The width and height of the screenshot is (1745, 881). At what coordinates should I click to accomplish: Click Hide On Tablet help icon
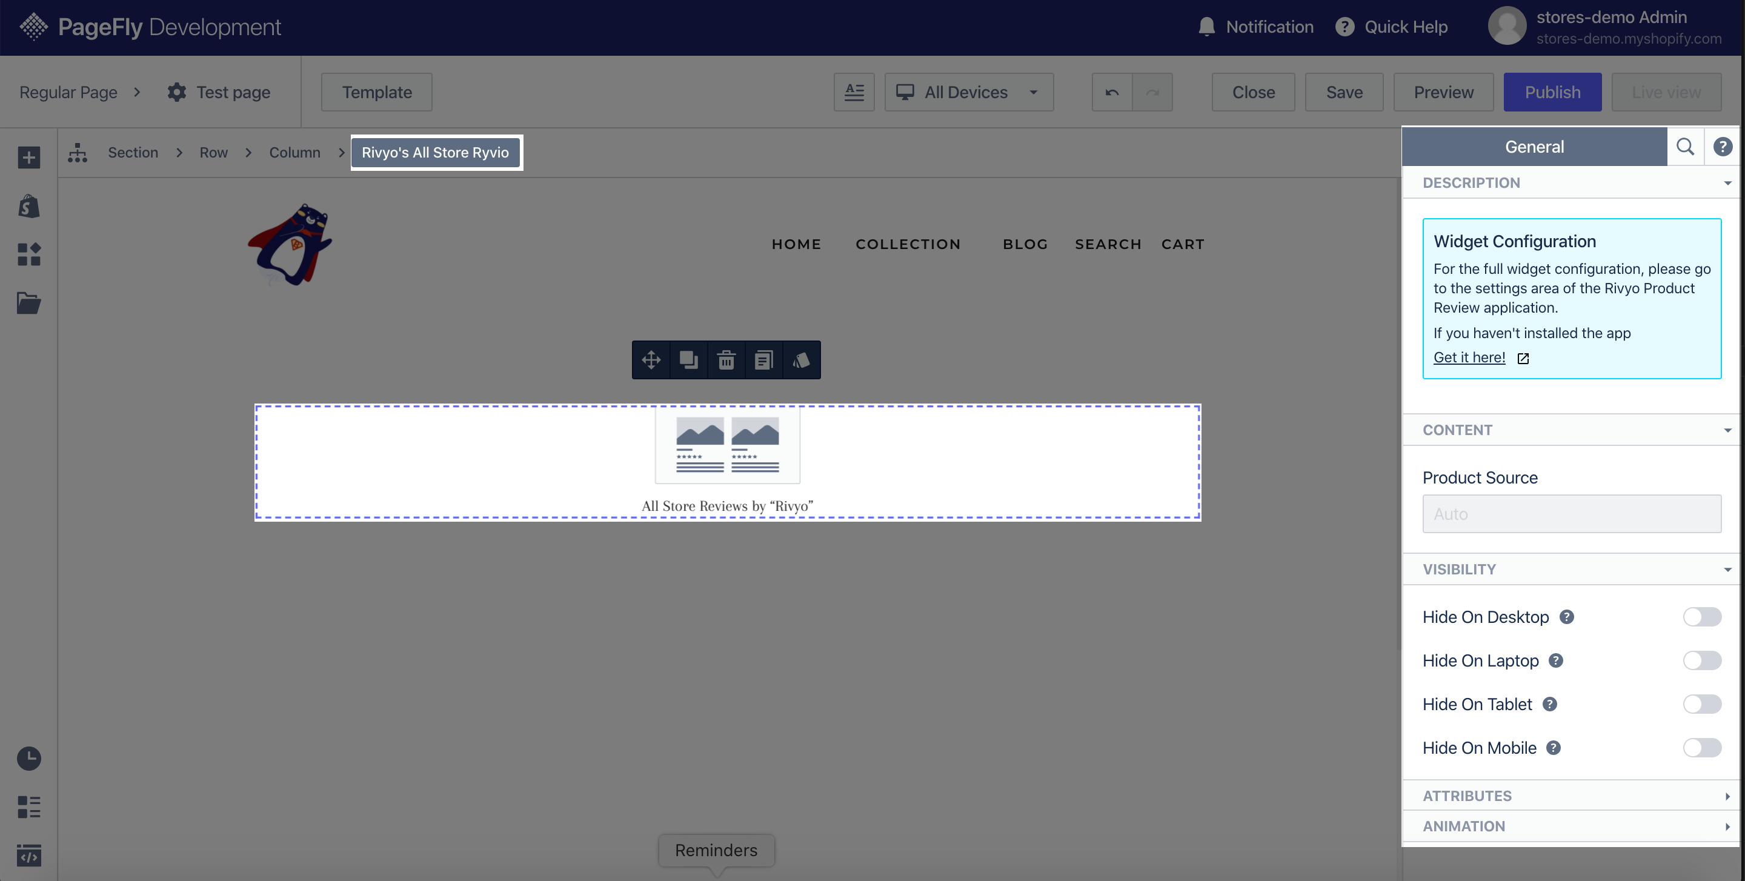1550,704
